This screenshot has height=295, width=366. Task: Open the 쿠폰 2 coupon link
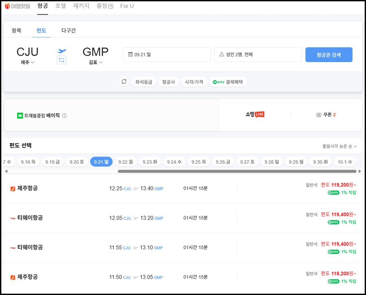[326, 115]
